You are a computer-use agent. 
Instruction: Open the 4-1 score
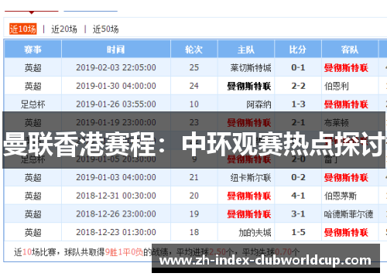pos(298,196)
